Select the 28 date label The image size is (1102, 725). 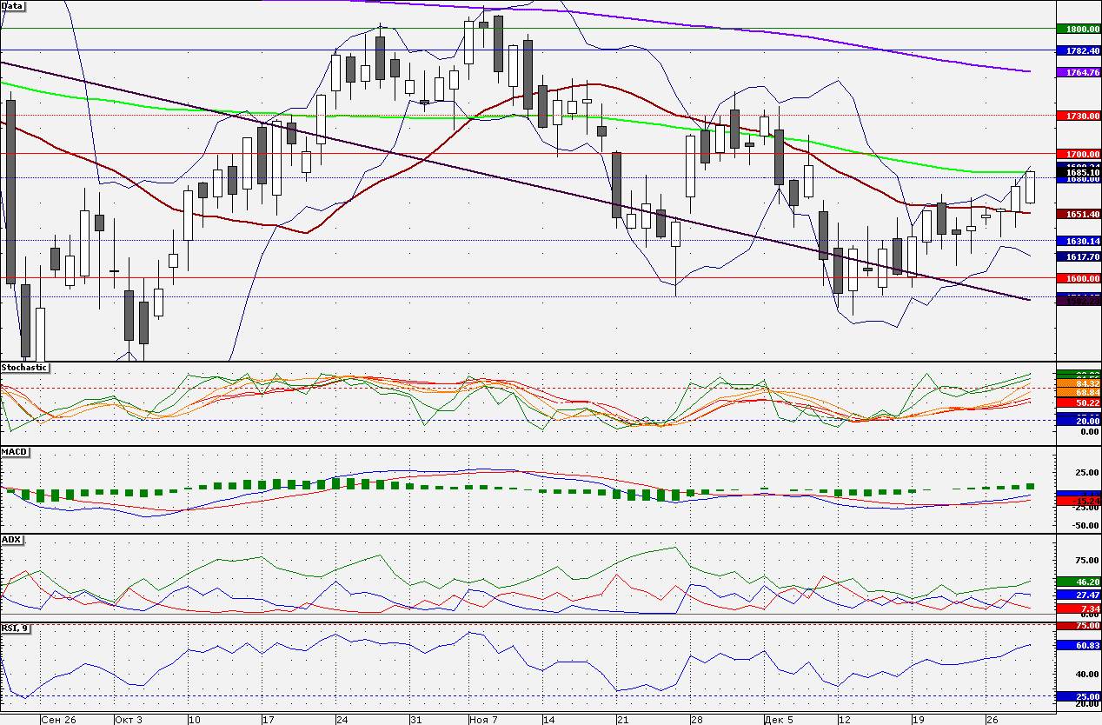coord(697,720)
